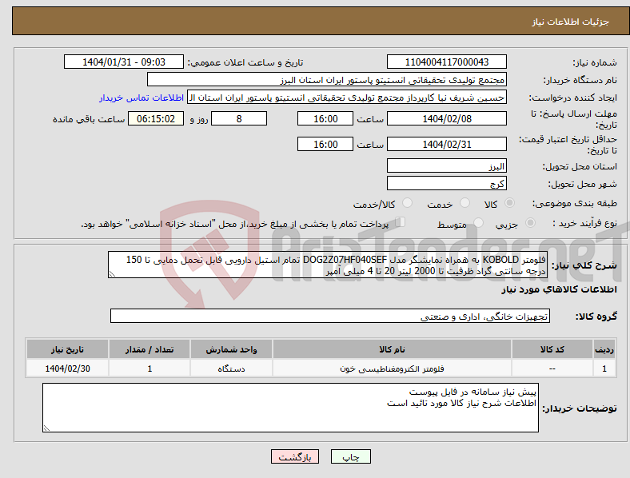Toggle the اسناد خزانه اسلامی payment checkbox
Image resolution: width=630 pixels, height=478 pixels.
(x=401, y=221)
